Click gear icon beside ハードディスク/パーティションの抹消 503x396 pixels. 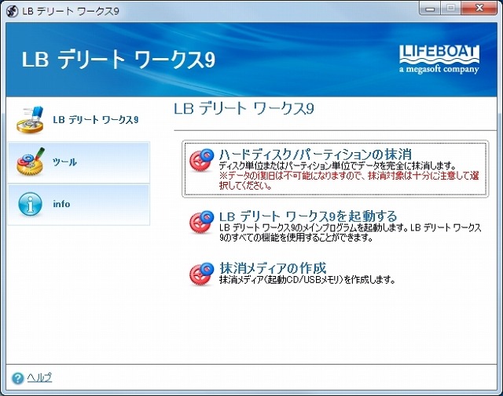(x=201, y=160)
